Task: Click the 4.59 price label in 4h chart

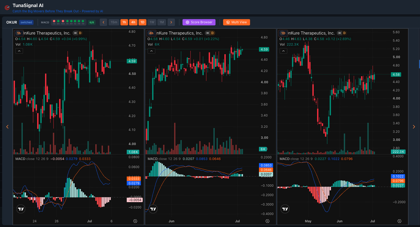Action: coord(264,49)
